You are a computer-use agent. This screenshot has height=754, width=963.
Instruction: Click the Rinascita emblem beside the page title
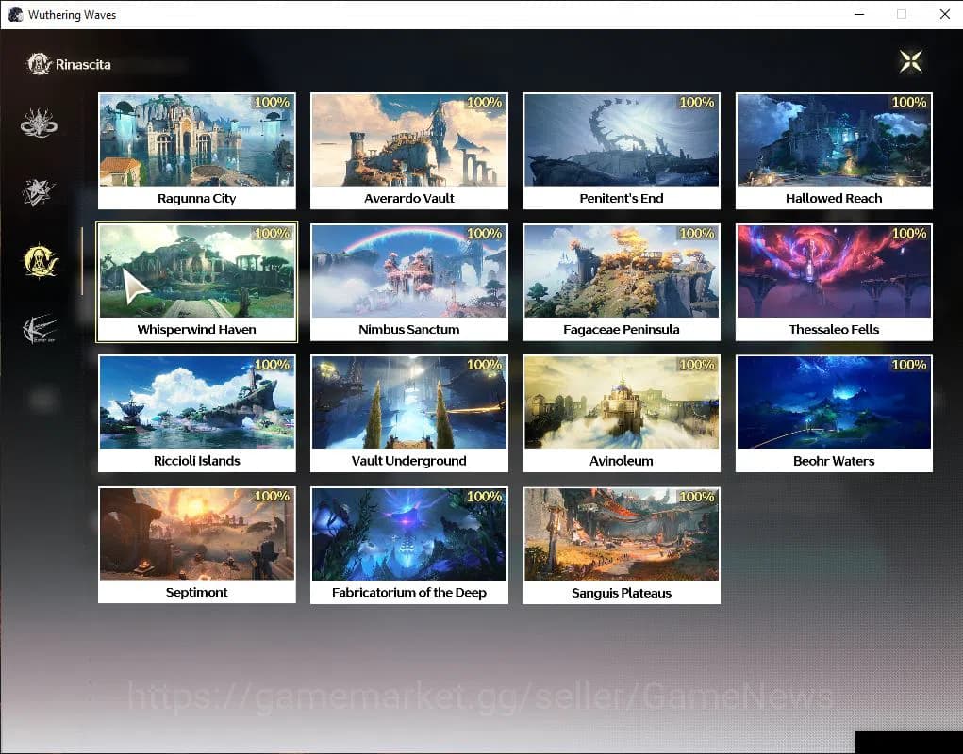[38, 63]
